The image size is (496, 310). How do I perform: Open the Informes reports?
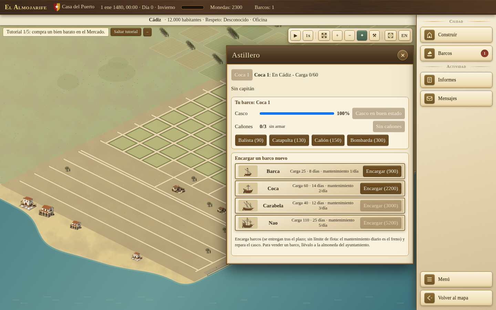tap(456, 80)
